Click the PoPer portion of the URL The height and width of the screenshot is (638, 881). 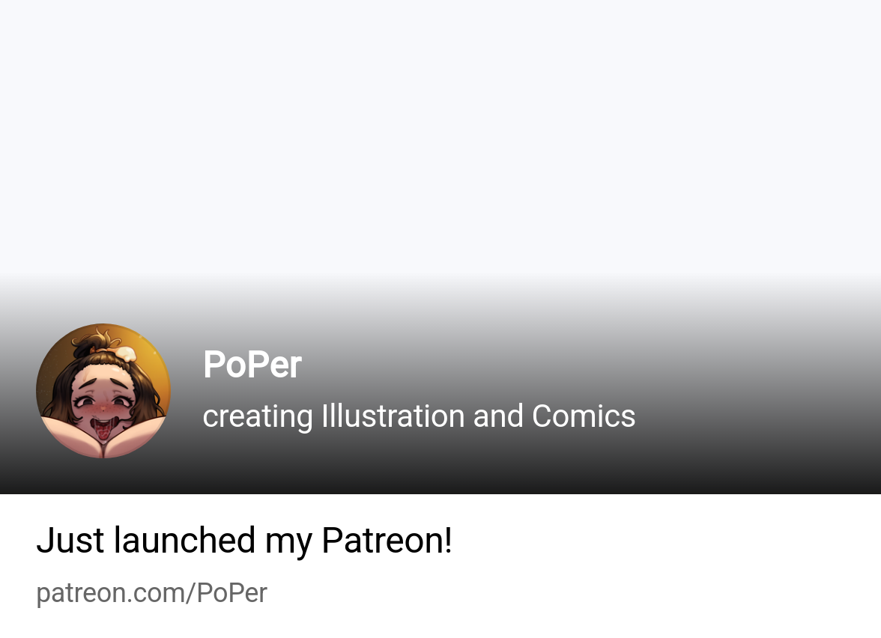[x=232, y=593]
